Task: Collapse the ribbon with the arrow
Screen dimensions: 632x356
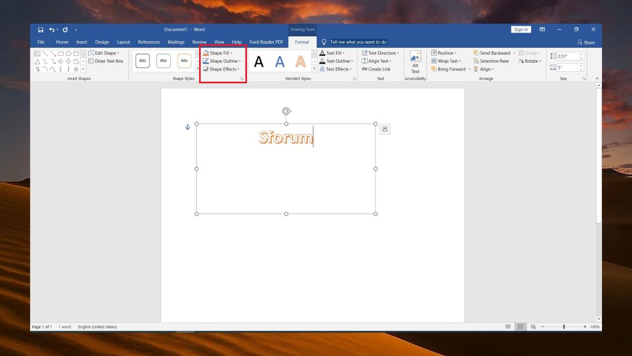Action: pyautogui.click(x=597, y=79)
